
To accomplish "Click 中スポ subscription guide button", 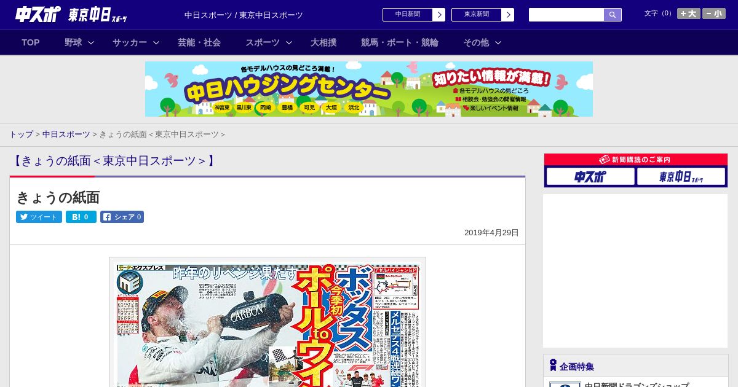I will point(590,176).
